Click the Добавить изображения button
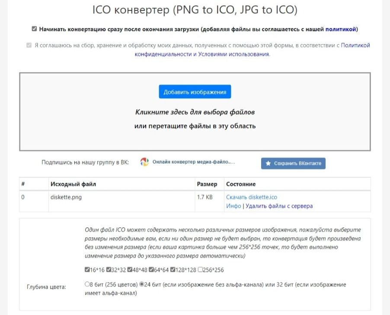This screenshot has height=315, width=390. (x=195, y=92)
